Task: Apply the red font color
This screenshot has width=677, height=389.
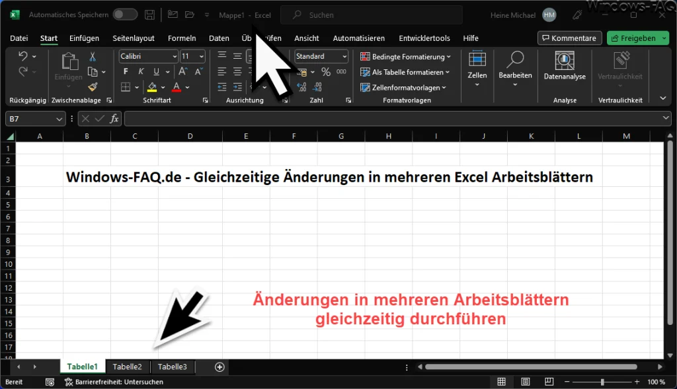Action: click(177, 87)
